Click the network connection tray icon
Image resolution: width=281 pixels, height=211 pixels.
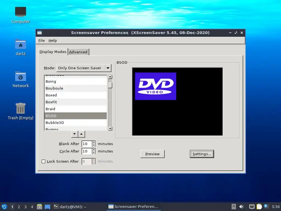pos(252,207)
